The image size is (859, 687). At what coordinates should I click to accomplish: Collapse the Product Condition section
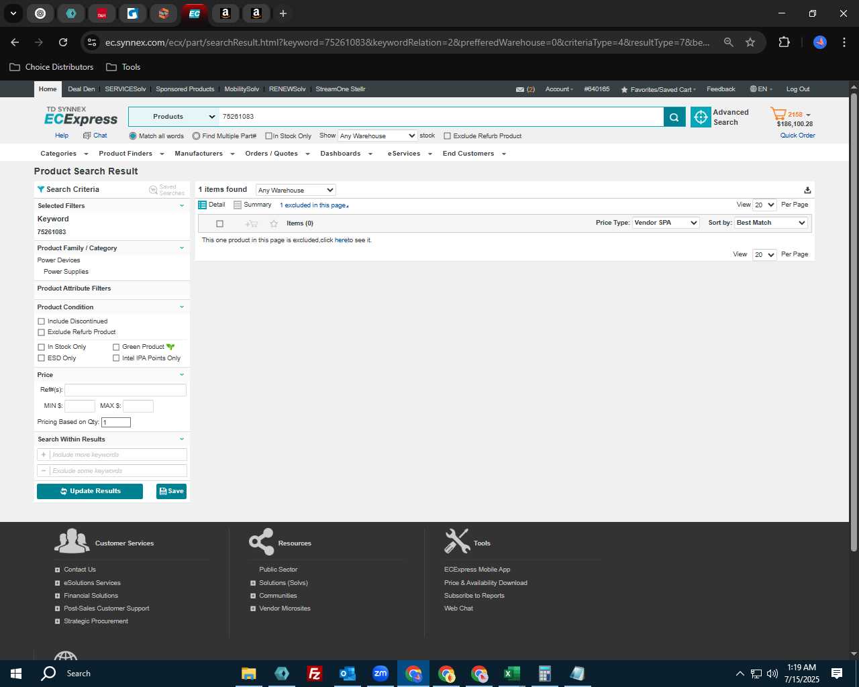coord(181,307)
